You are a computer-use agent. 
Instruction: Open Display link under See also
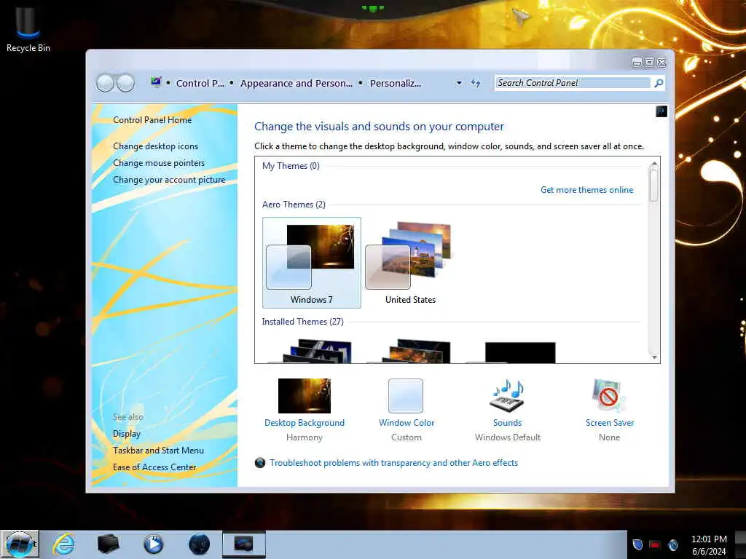[x=127, y=434]
